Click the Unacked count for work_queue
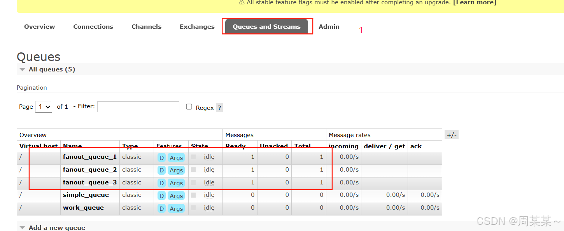This screenshot has height=231, width=564. (287, 208)
